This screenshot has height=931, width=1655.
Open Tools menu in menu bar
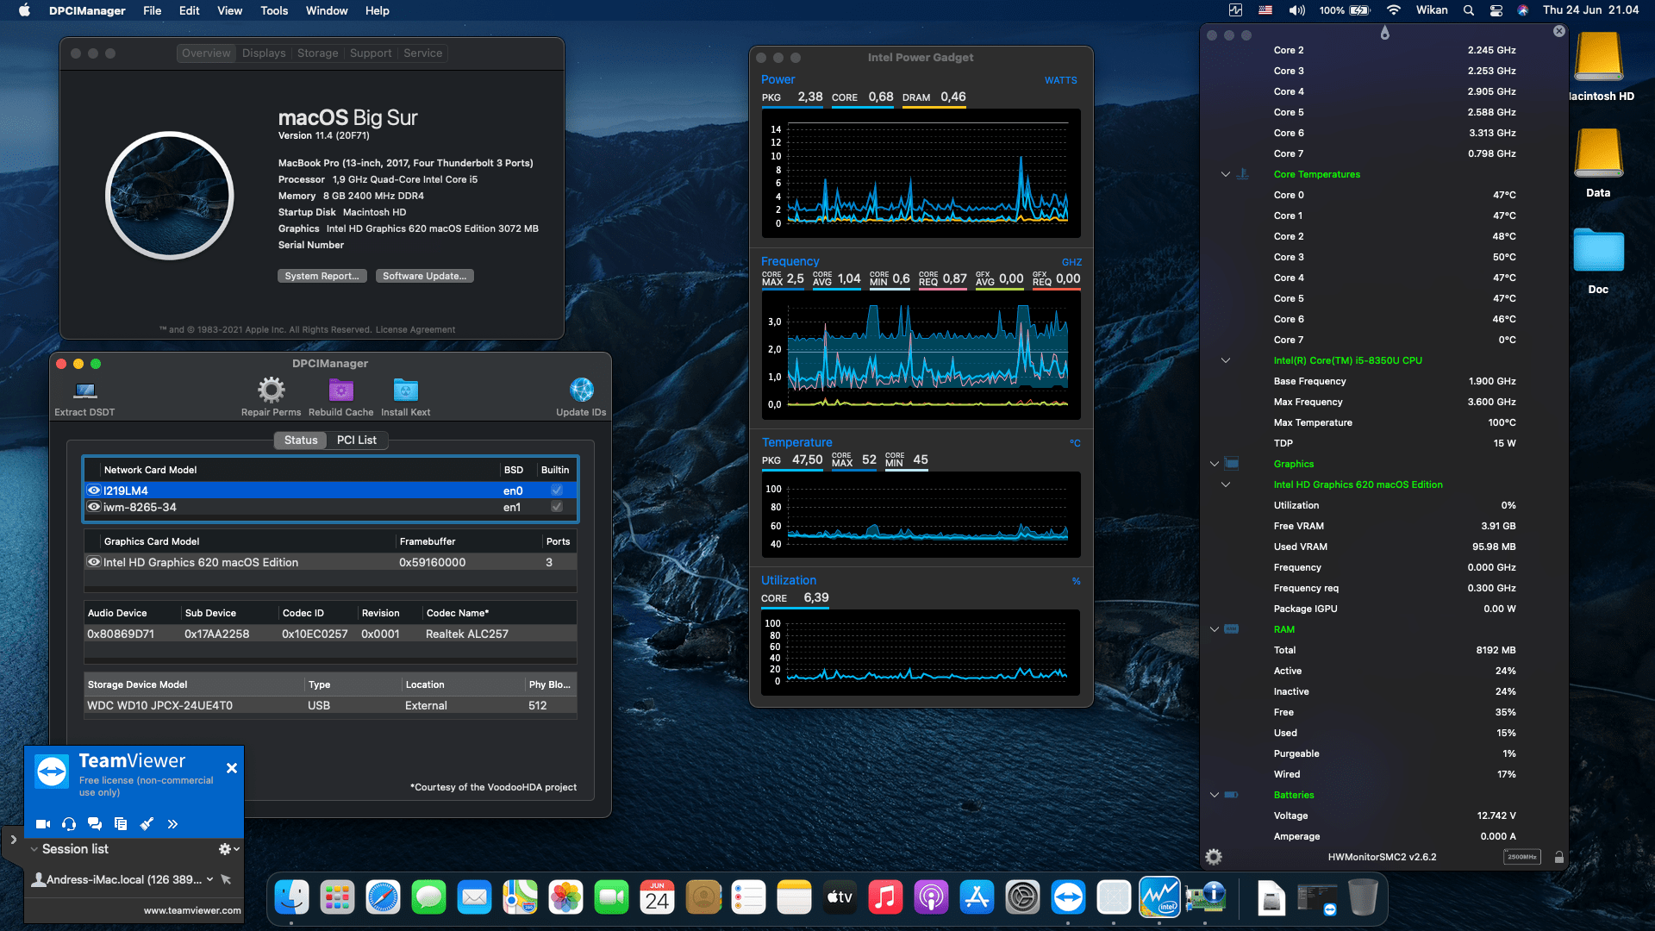coord(274,10)
